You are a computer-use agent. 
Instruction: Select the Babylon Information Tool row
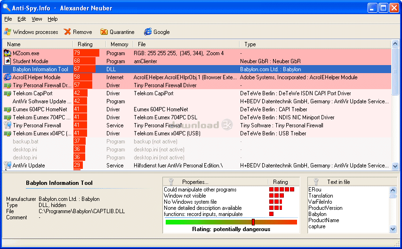(40, 69)
